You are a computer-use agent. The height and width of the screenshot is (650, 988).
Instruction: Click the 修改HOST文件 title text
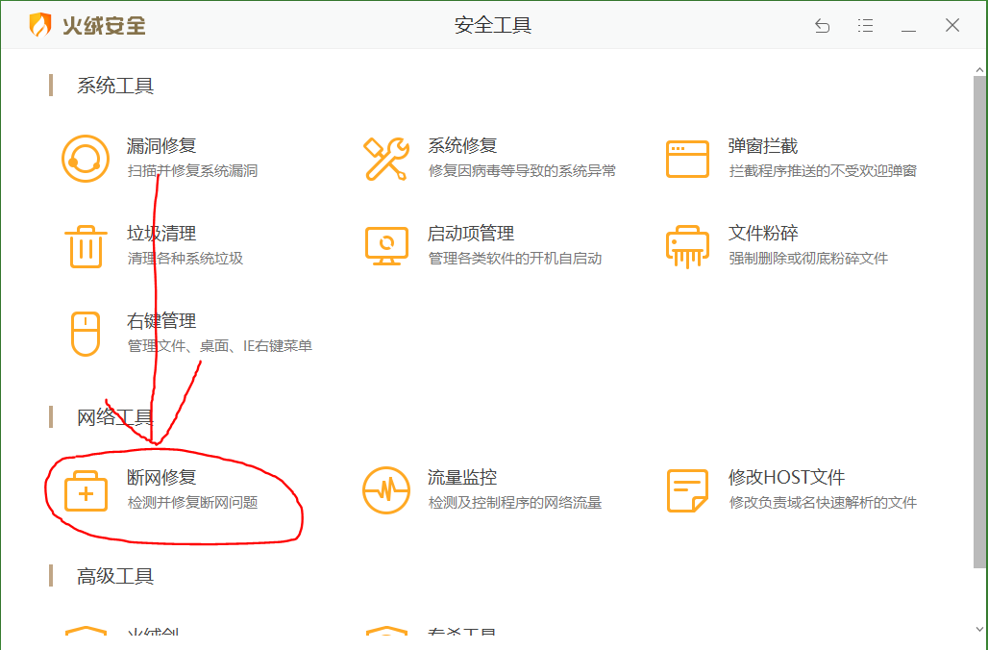786,477
